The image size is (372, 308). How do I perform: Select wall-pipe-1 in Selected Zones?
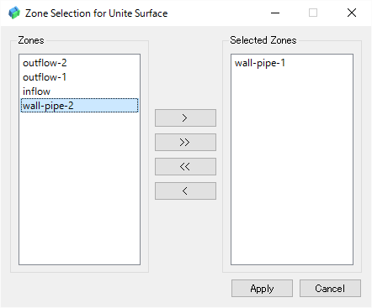click(292, 63)
